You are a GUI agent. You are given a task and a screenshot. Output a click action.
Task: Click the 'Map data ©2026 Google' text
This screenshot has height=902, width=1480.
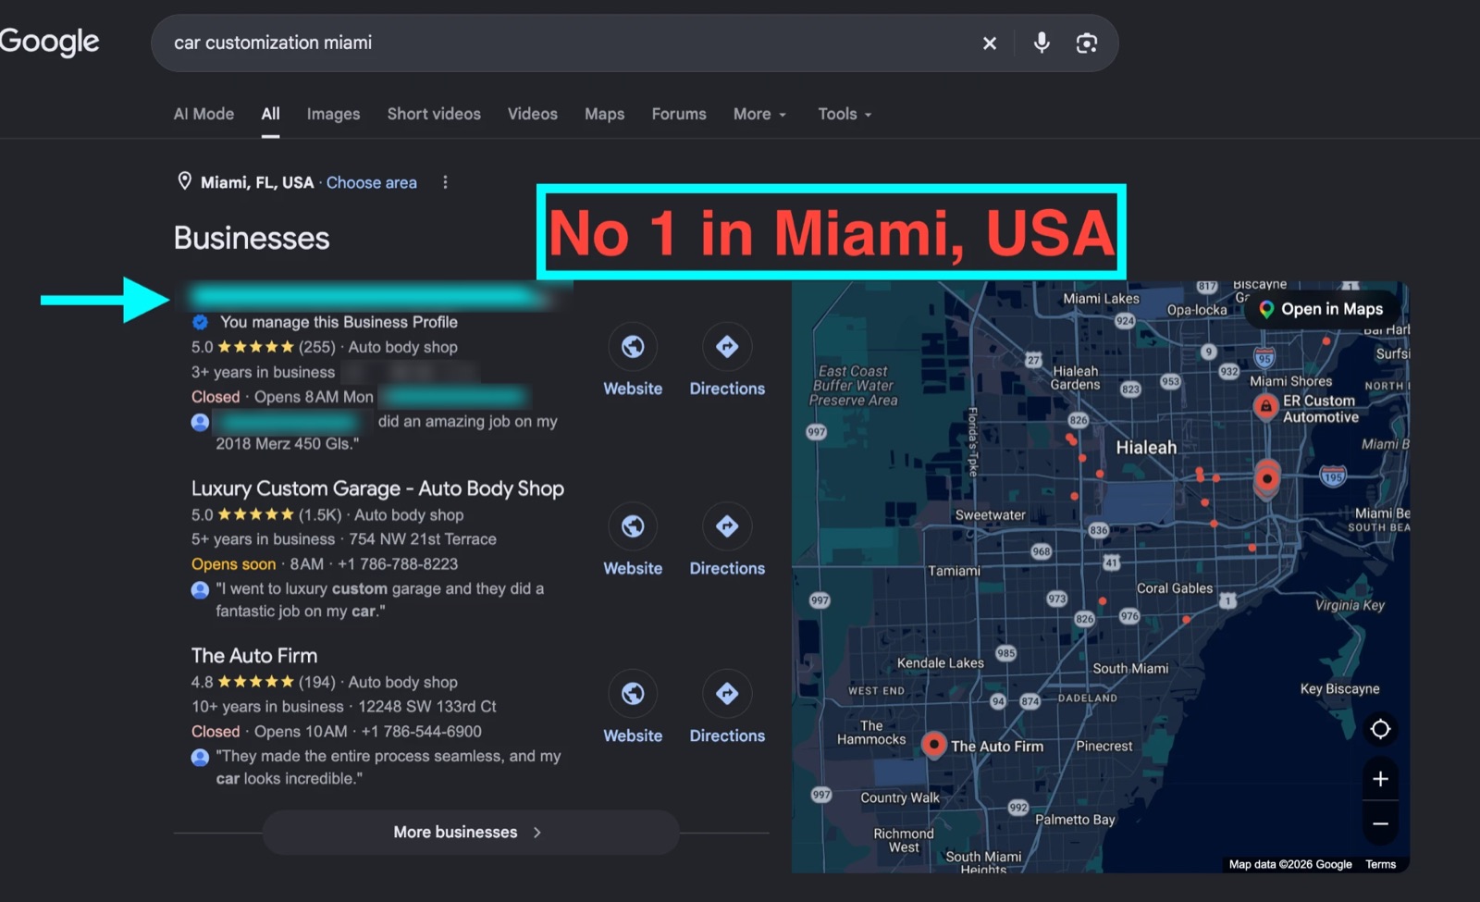tap(1290, 864)
